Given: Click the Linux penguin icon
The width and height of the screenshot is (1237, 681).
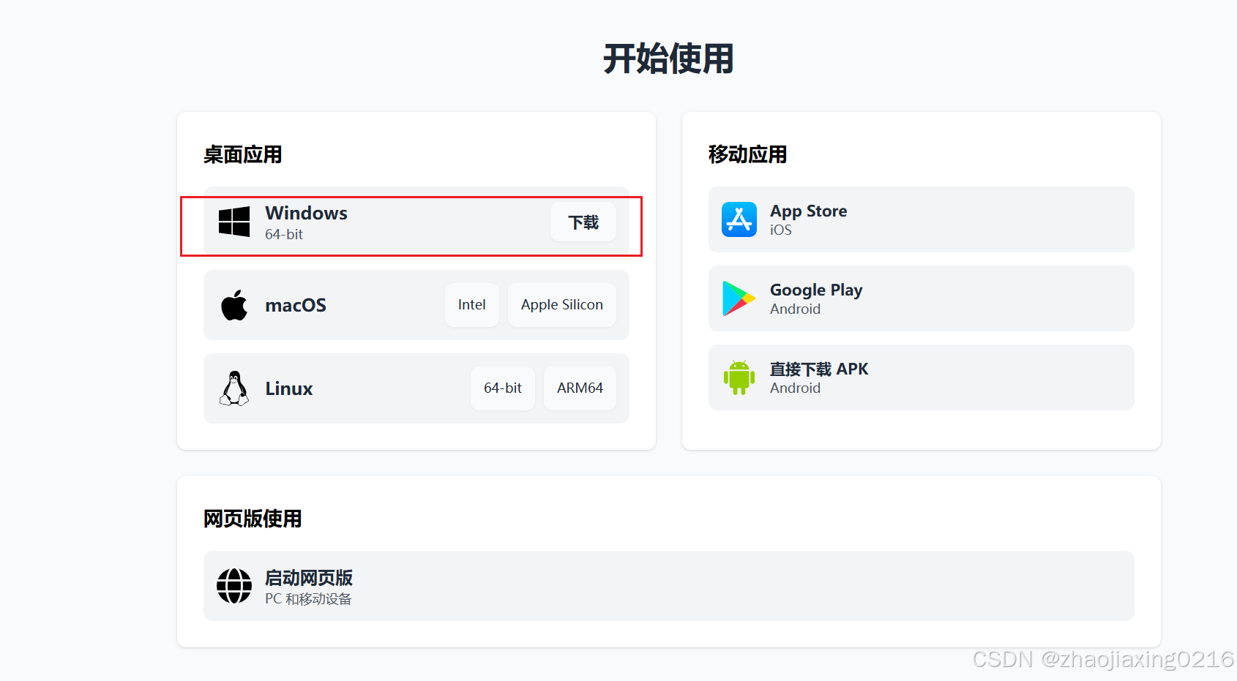Looking at the screenshot, I should (x=234, y=388).
